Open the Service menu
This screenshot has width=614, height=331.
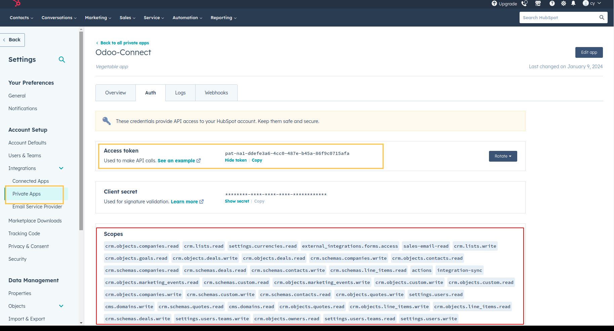154,18
